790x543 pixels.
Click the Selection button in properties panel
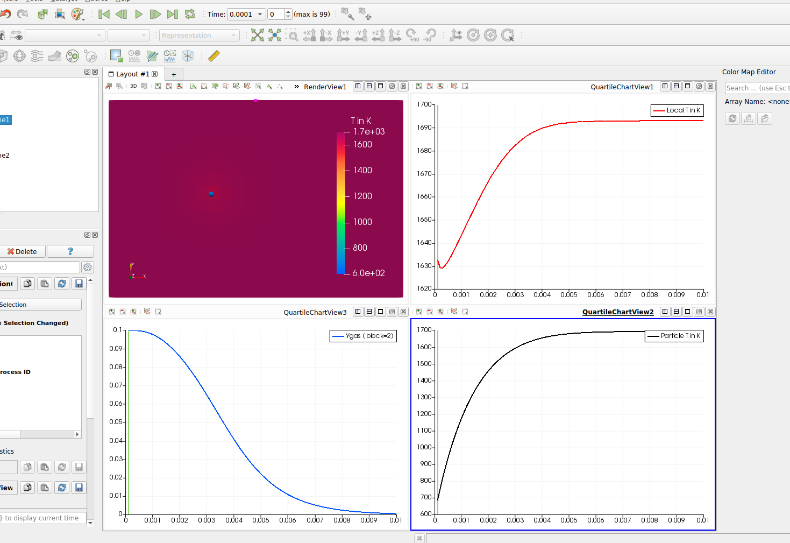pyautogui.click(x=40, y=305)
